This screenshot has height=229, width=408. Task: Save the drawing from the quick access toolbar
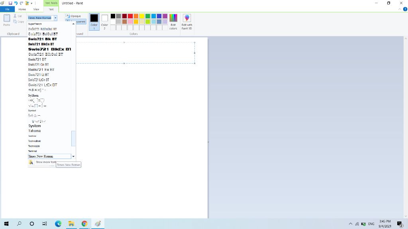pyautogui.click(x=10, y=3)
